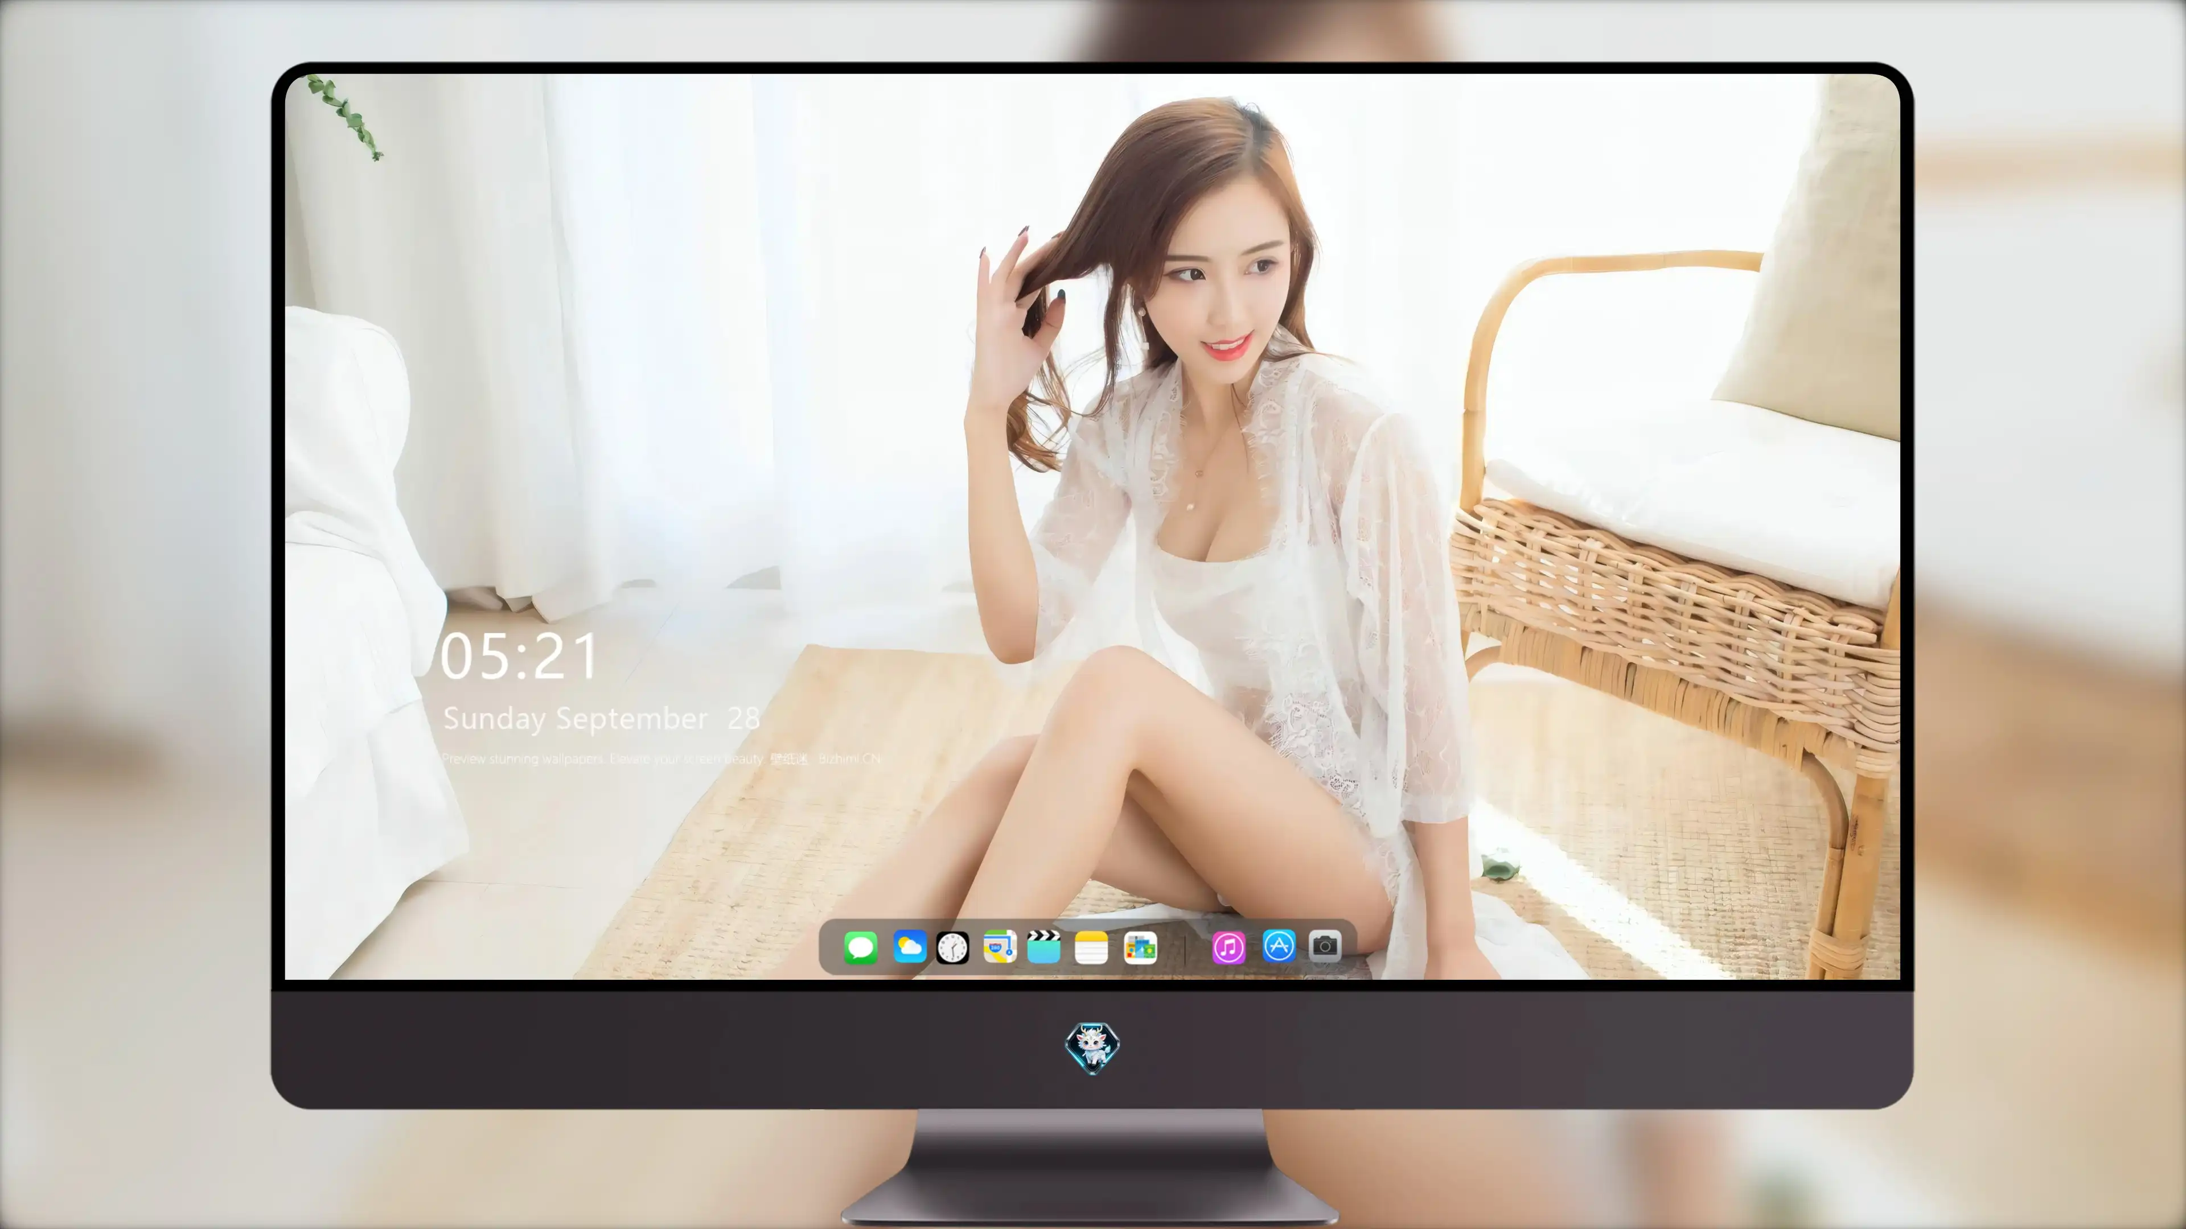Screen dimensions: 2186x1229
Task: Open the Videos clapperboard icon
Action: 1044,947
